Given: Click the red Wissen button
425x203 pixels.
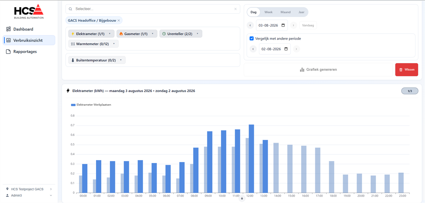Looking at the screenshot, I should click(407, 69).
